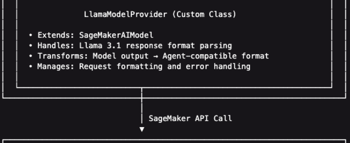The height and width of the screenshot is (143, 350).
Task: Click the "Agent-compatible format" text
Action: [216, 56]
